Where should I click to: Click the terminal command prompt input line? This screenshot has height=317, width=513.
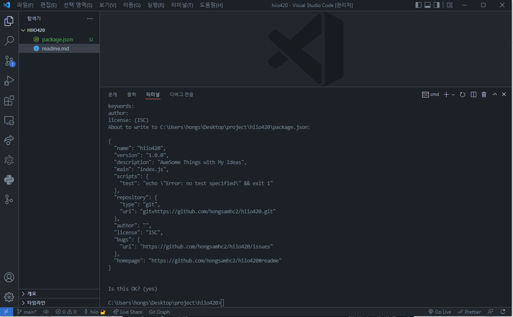pyautogui.click(x=165, y=303)
